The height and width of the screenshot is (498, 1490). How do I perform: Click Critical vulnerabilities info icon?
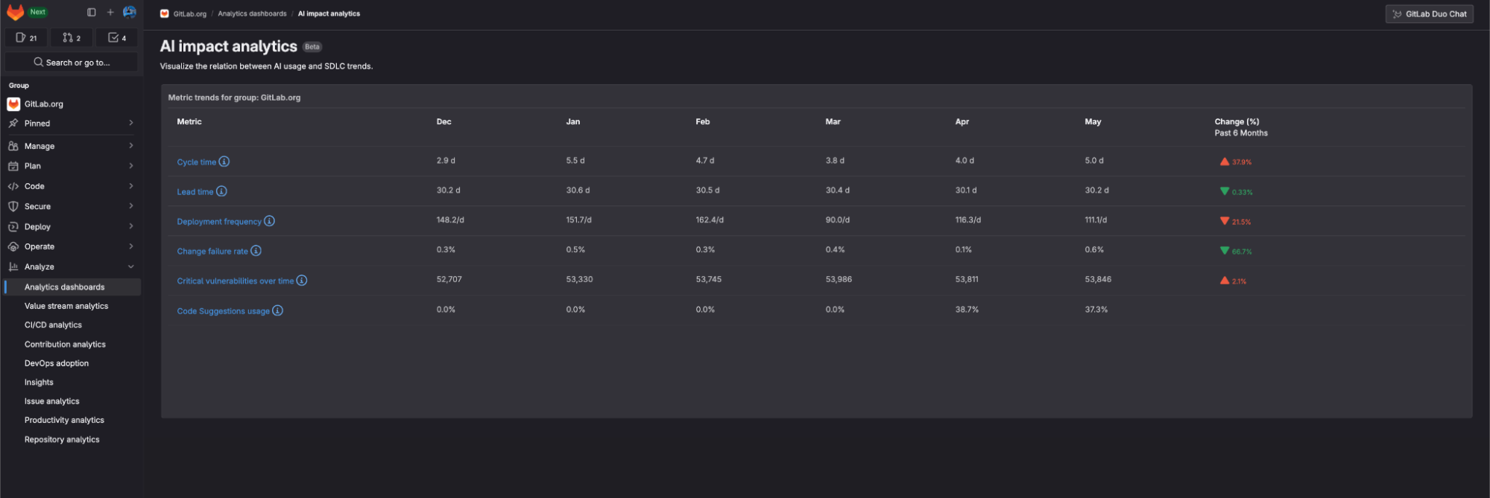pyautogui.click(x=302, y=281)
